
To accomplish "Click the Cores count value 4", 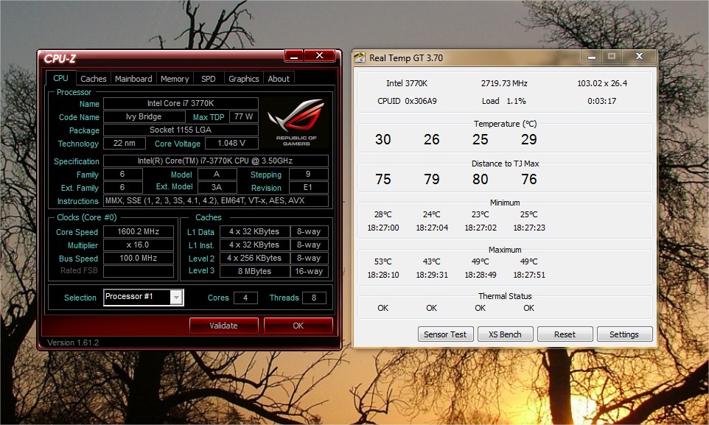I will [x=245, y=298].
